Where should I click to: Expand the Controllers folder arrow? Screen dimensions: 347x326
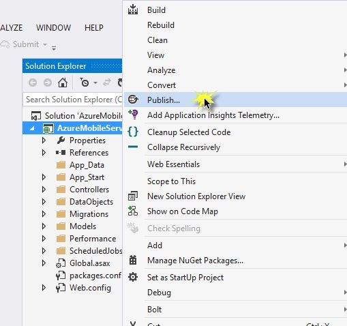tap(44, 190)
